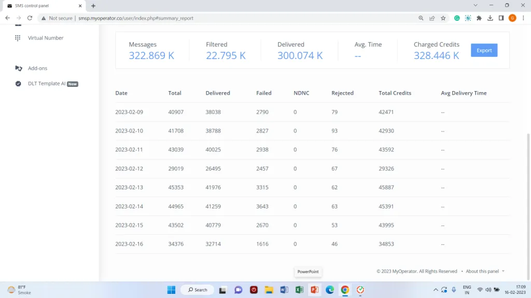Bookmark this page with the star icon
This screenshot has height=298, width=531.
[443, 18]
